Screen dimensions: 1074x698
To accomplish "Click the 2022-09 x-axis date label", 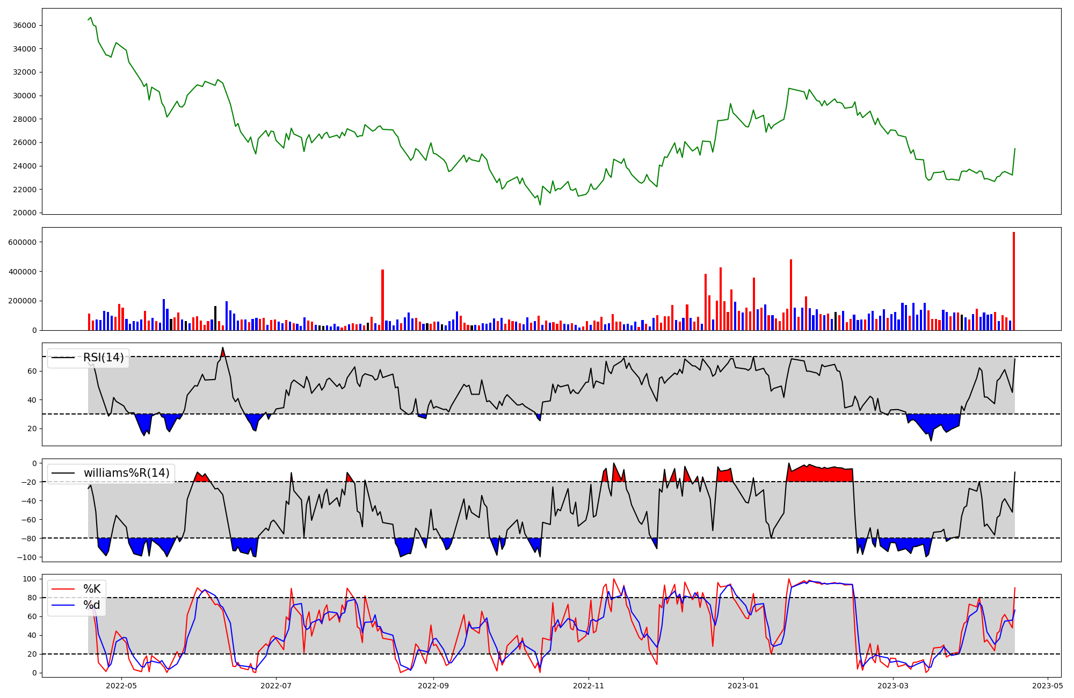I will click(x=433, y=686).
